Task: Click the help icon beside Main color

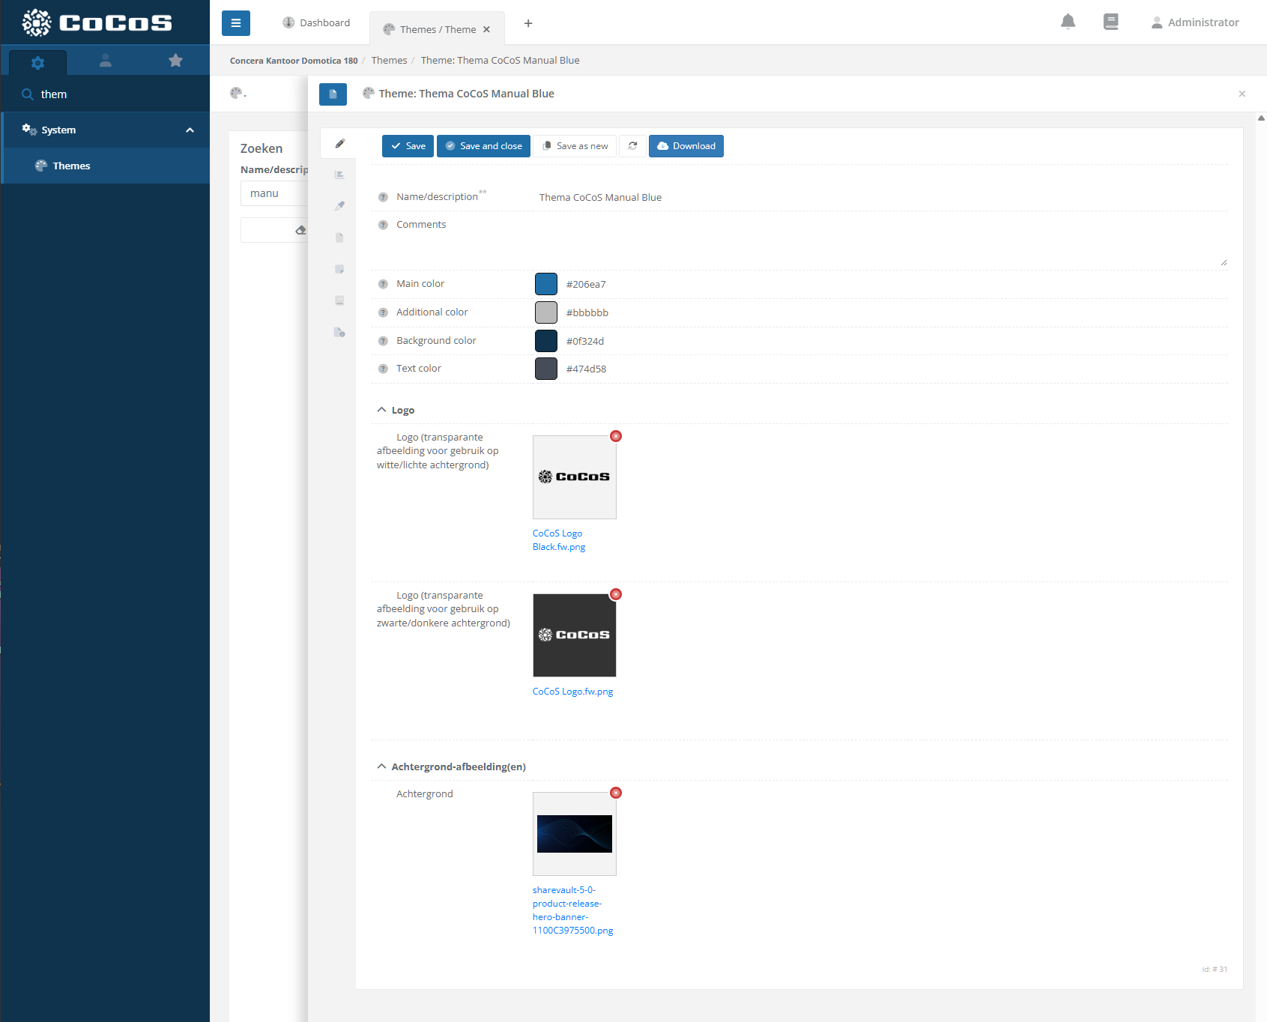Action: click(383, 284)
